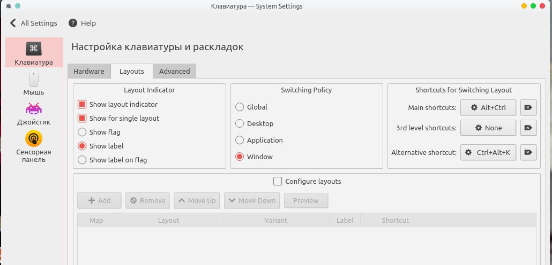Click the Label column header
The width and height of the screenshot is (552, 265).
(x=345, y=220)
